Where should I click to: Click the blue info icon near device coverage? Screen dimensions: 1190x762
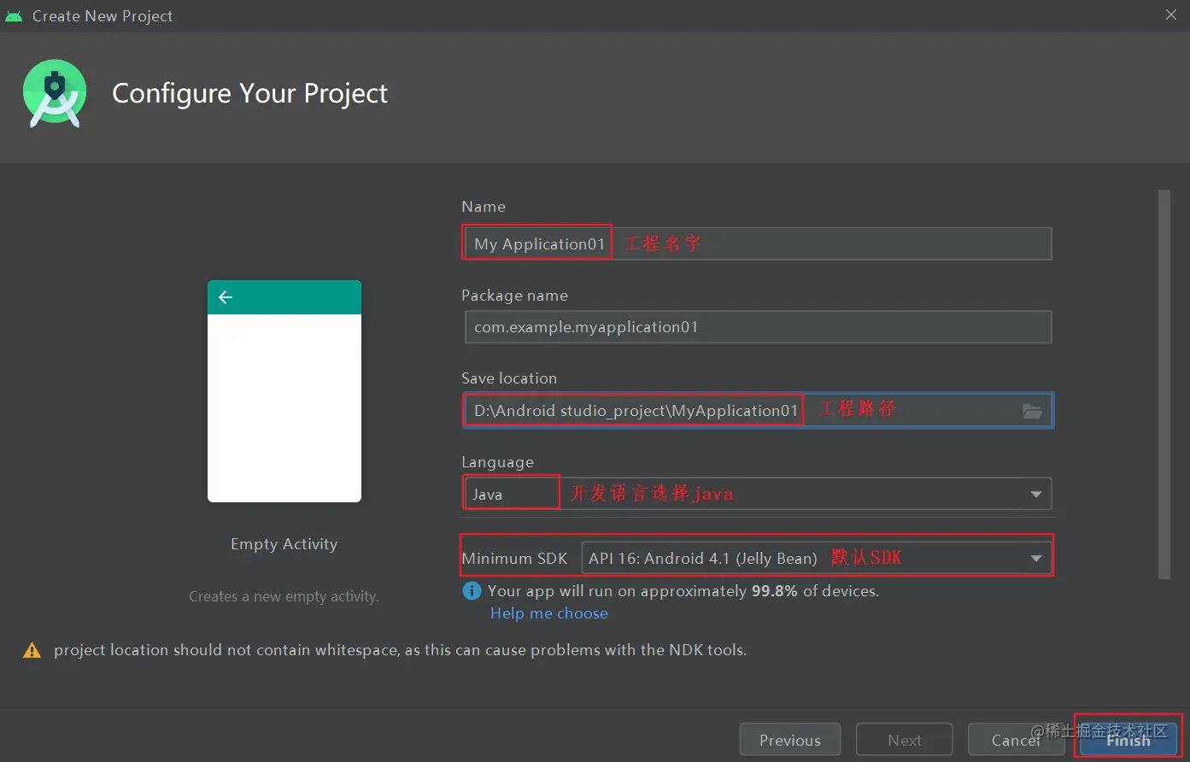tap(472, 591)
